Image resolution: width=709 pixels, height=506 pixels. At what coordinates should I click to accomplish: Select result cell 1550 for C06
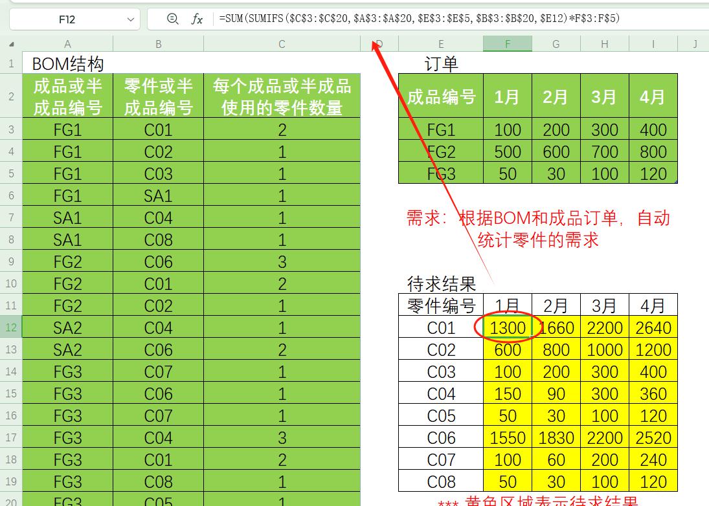[x=508, y=438]
